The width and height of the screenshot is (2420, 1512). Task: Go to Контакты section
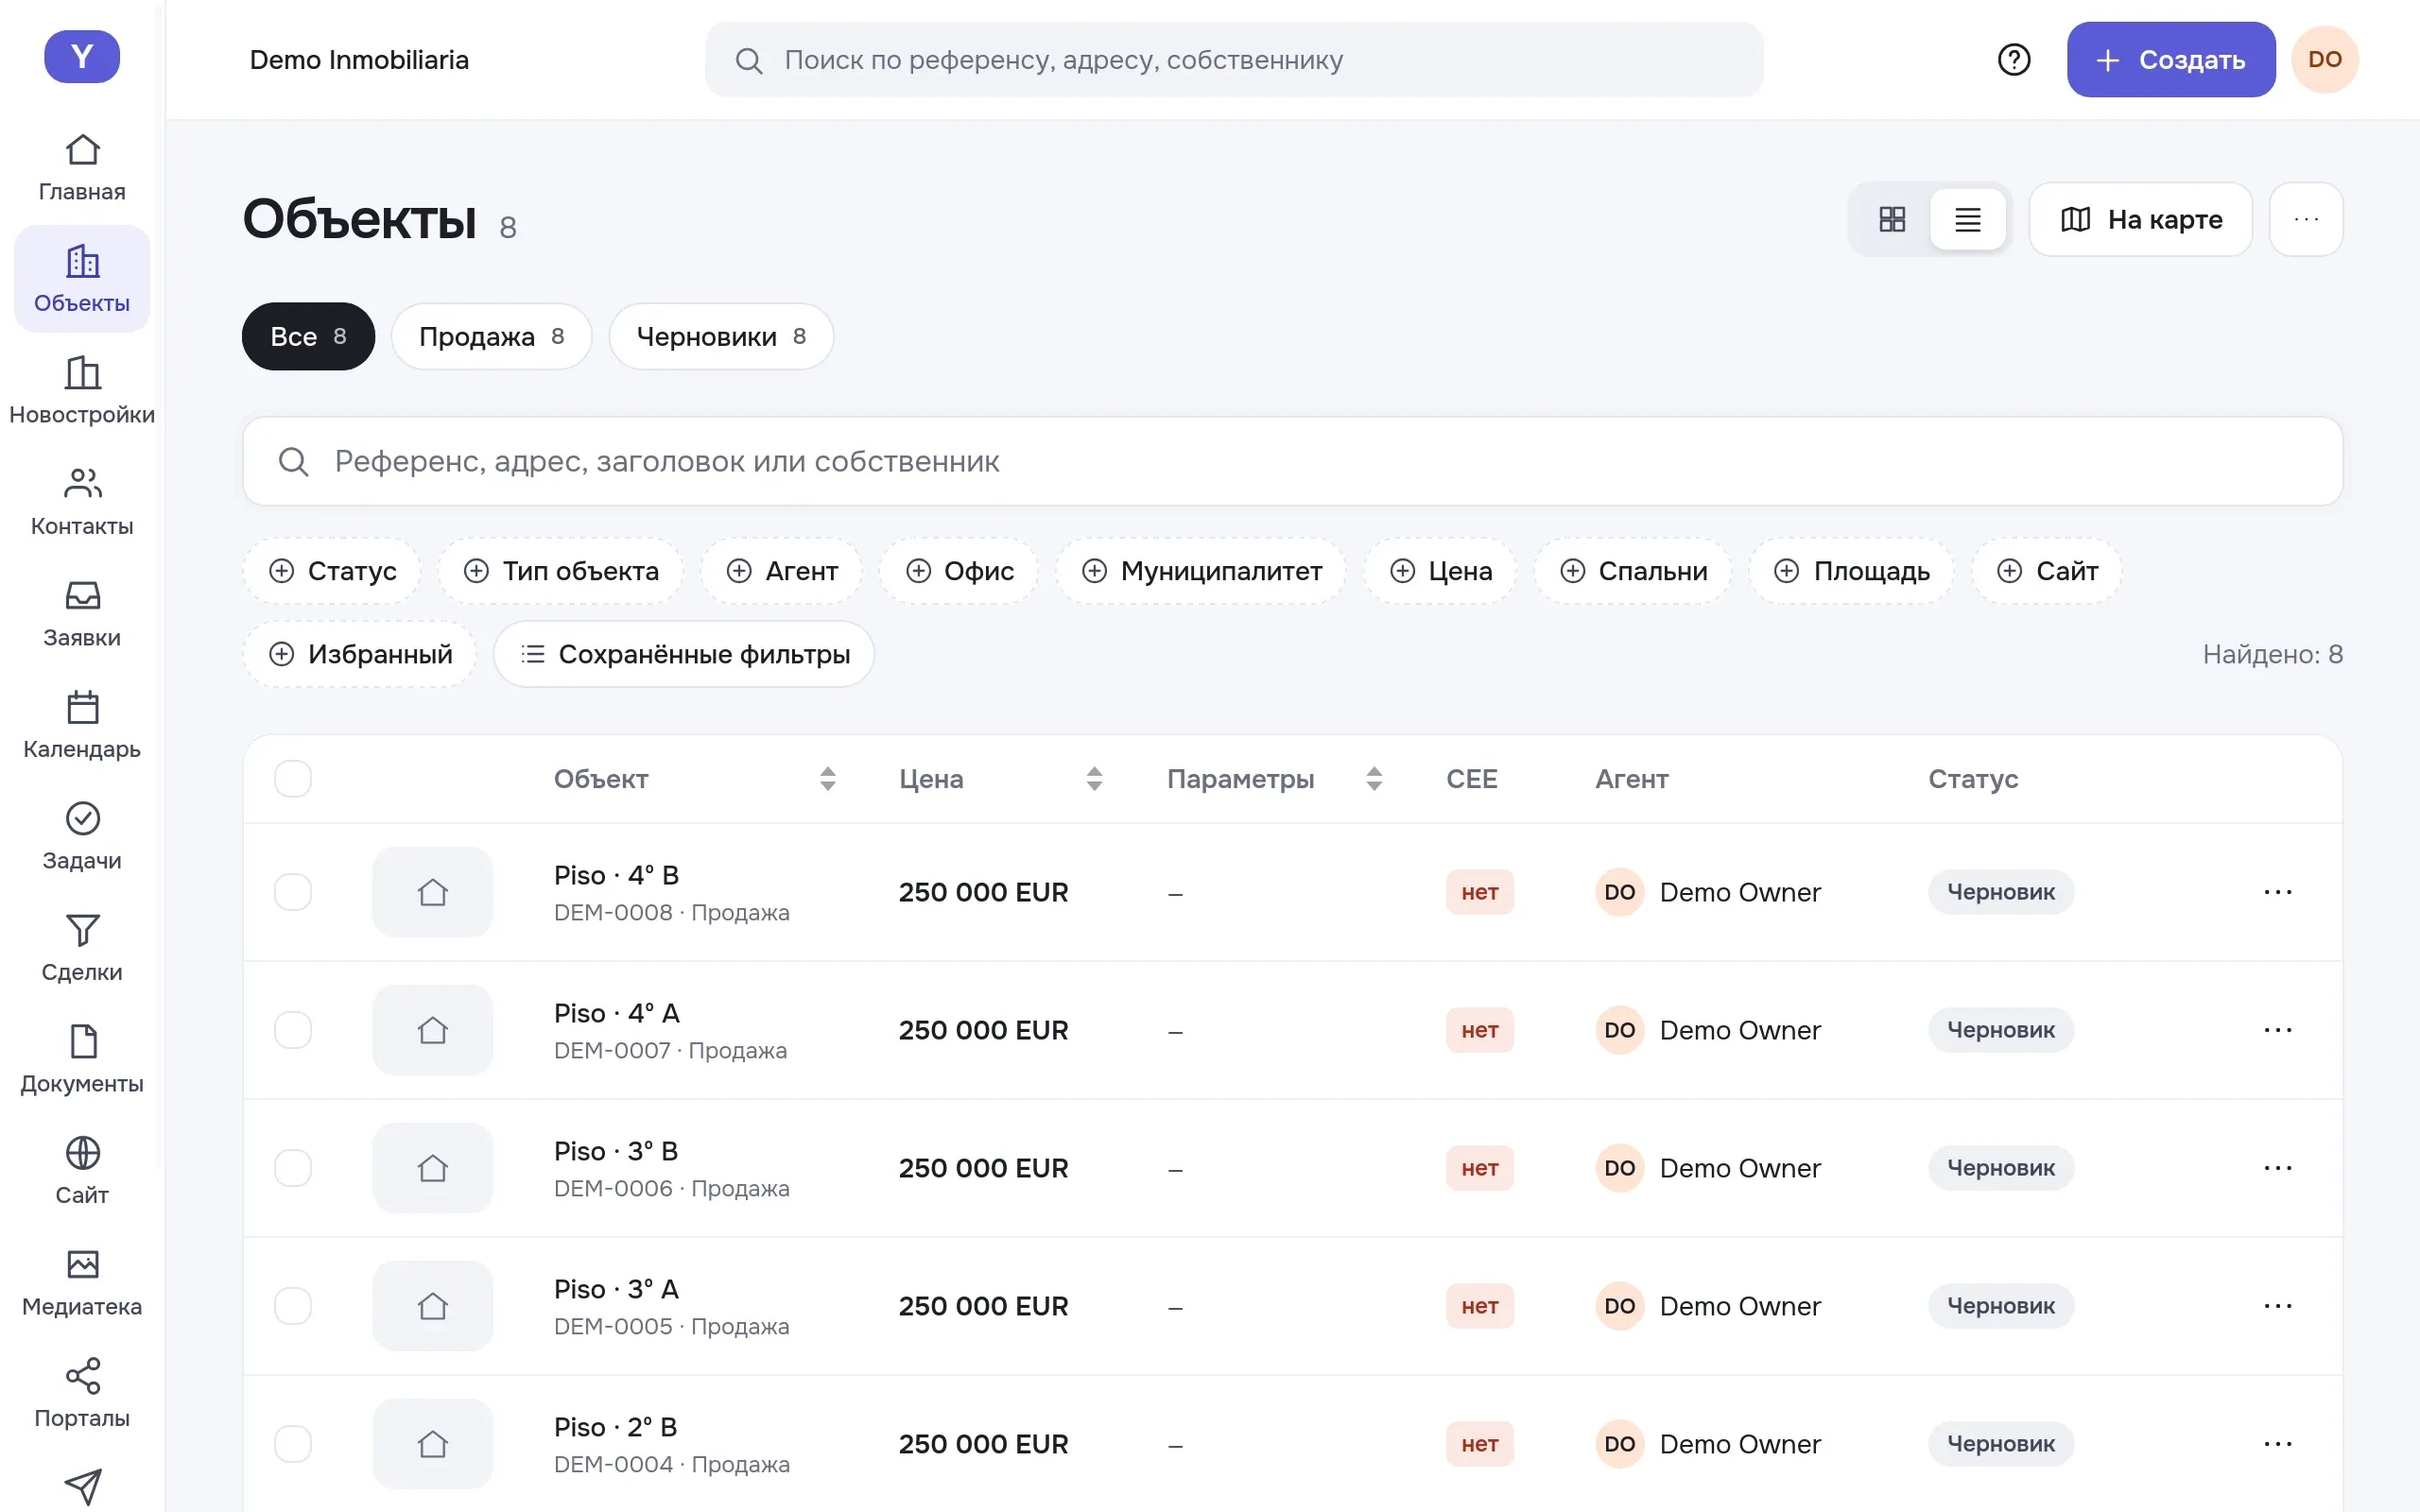[x=82, y=501]
